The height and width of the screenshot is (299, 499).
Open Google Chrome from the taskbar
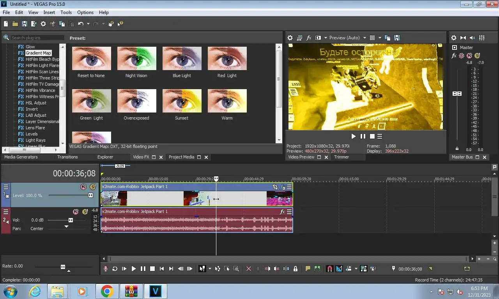tap(107, 291)
